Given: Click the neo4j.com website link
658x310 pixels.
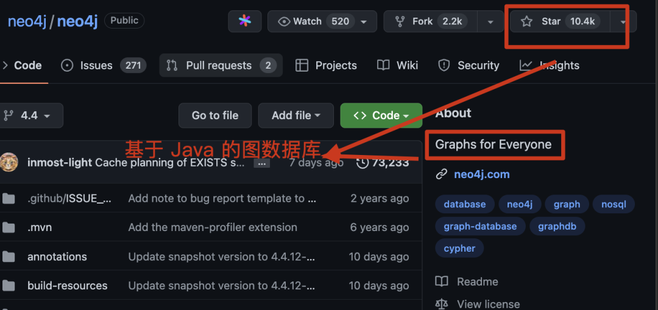Looking at the screenshot, I should point(482,174).
